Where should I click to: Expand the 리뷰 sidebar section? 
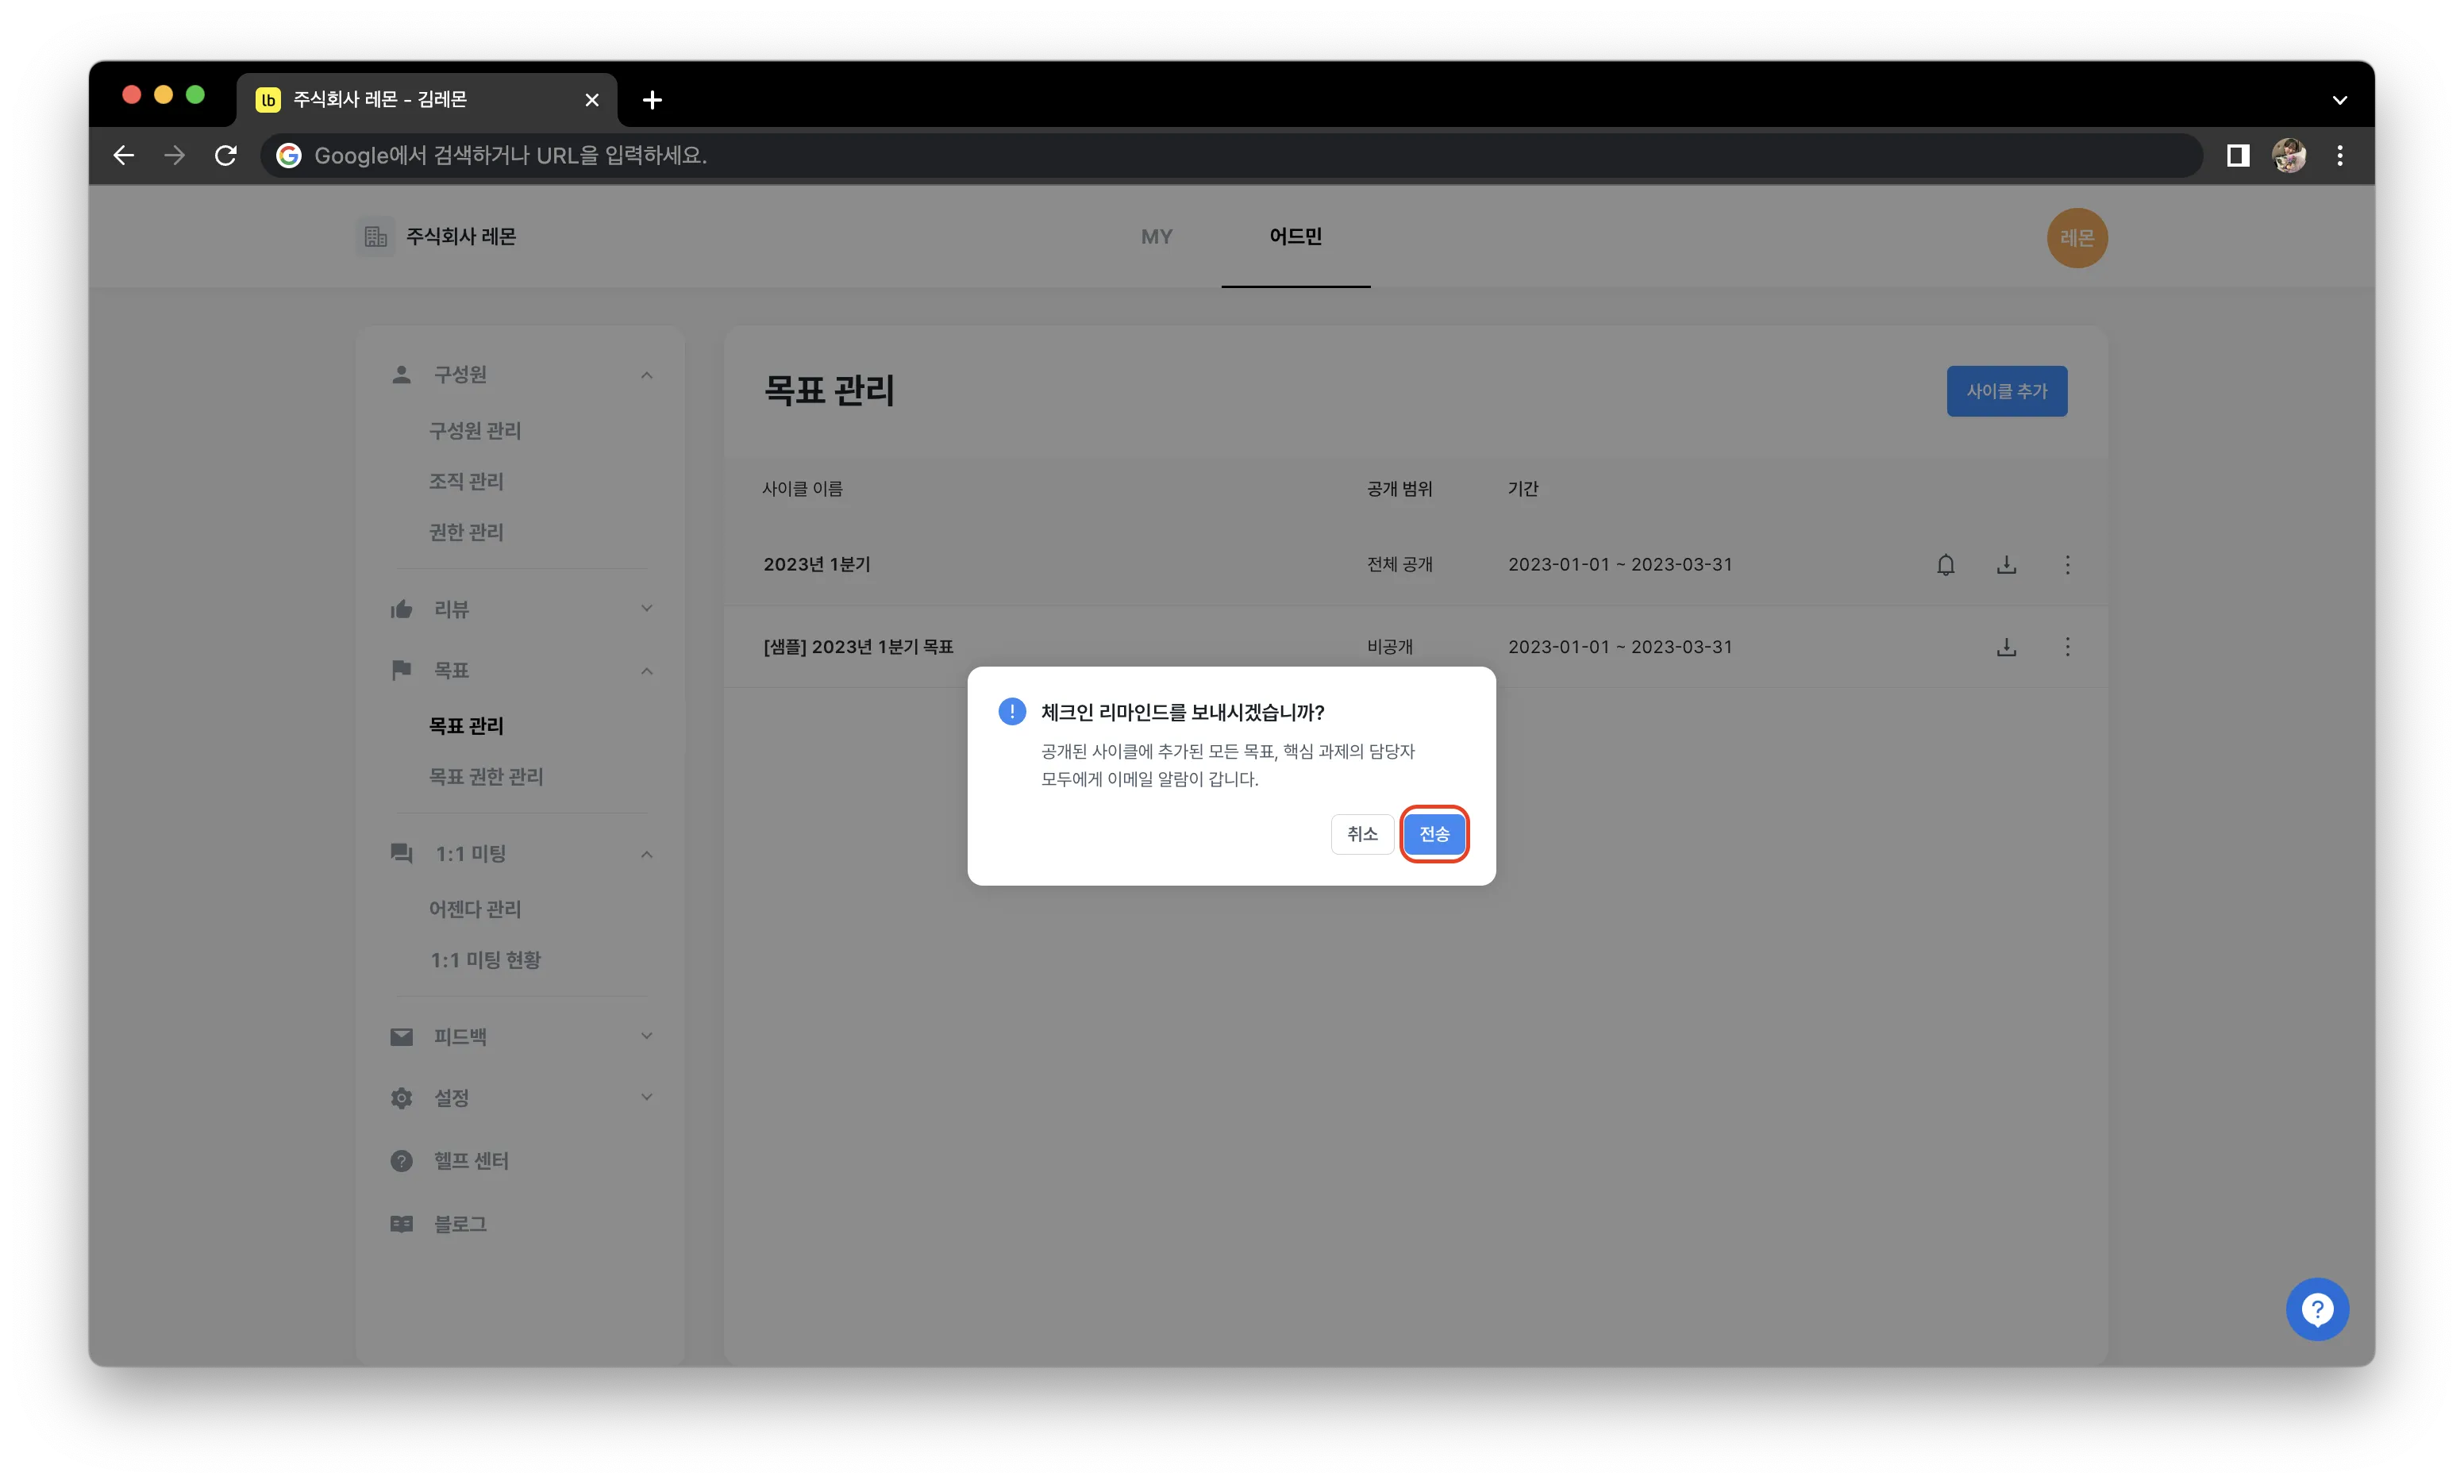pyautogui.click(x=646, y=609)
